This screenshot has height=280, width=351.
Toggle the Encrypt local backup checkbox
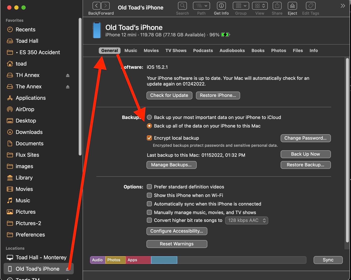(x=149, y=138)
